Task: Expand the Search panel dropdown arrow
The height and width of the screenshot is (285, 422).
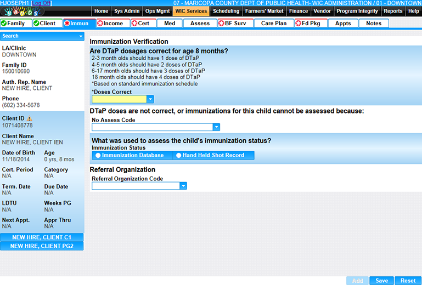Action: coord(81,36)
